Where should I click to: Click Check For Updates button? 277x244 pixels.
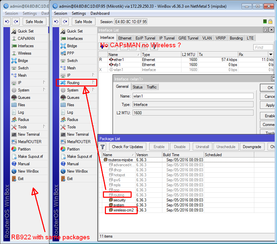127,147
